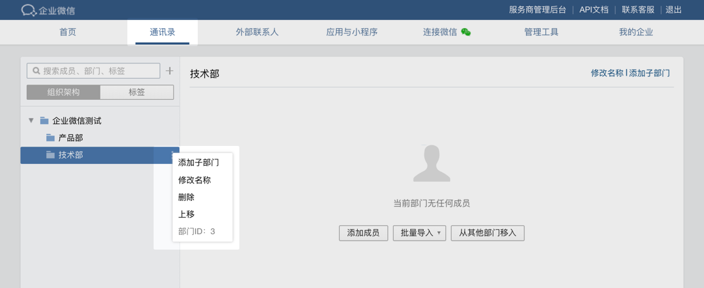Collapse the 企业微信测试 tree node
The image size is (704, 288).
point(31,120)
